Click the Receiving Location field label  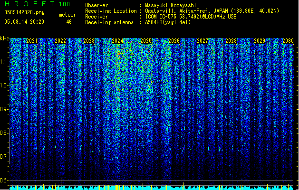point(111,11)
